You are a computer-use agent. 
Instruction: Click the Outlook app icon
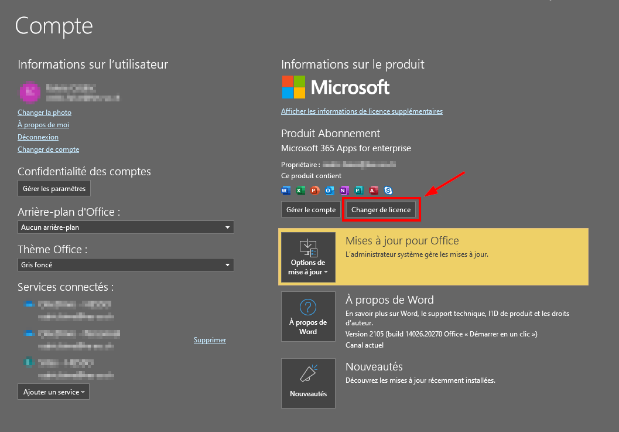[330, 191]
